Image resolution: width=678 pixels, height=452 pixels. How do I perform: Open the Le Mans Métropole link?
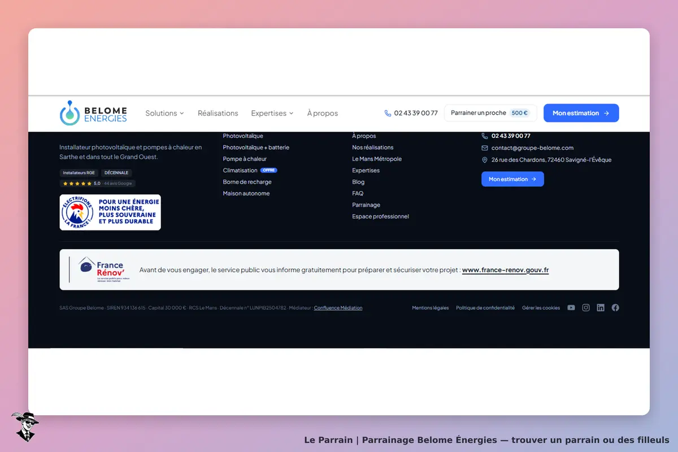pyautogui.click(x=377, y=159)
